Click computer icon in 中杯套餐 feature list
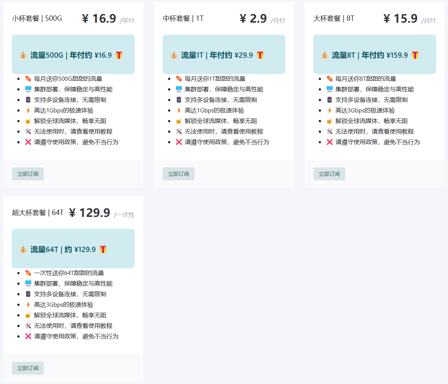The image size is (448, 384). click(x=179, y=89)
